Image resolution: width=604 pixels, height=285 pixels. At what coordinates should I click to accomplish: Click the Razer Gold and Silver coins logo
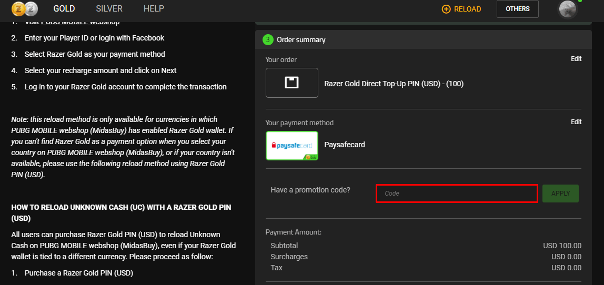25,8
